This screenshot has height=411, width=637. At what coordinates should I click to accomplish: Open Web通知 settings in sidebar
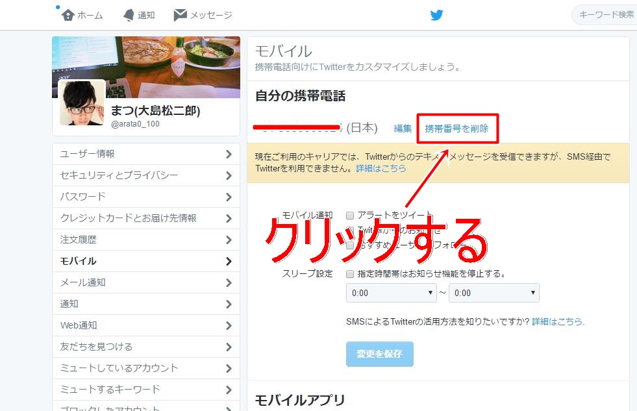point(146,326)
